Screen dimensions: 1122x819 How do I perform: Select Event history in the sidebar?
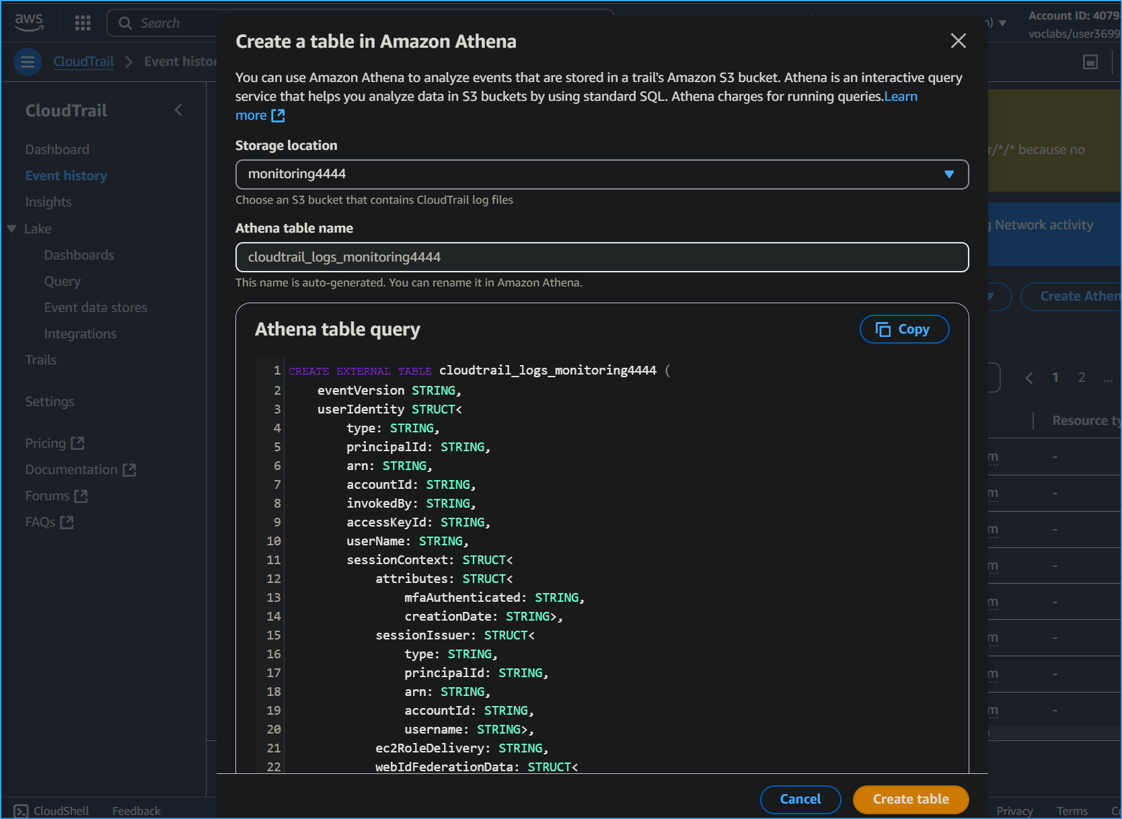pyautogui.click(x=65, y=175)
